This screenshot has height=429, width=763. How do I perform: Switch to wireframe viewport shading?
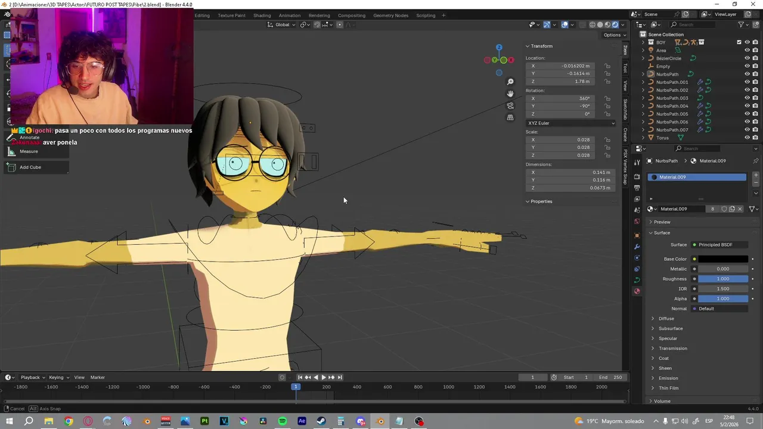pos(593,24)
